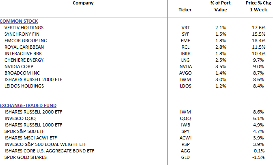This screenshot has width=273, height=165.
Task: Click the CHENIERE ENERGY company cell
Action: (24, 60)
